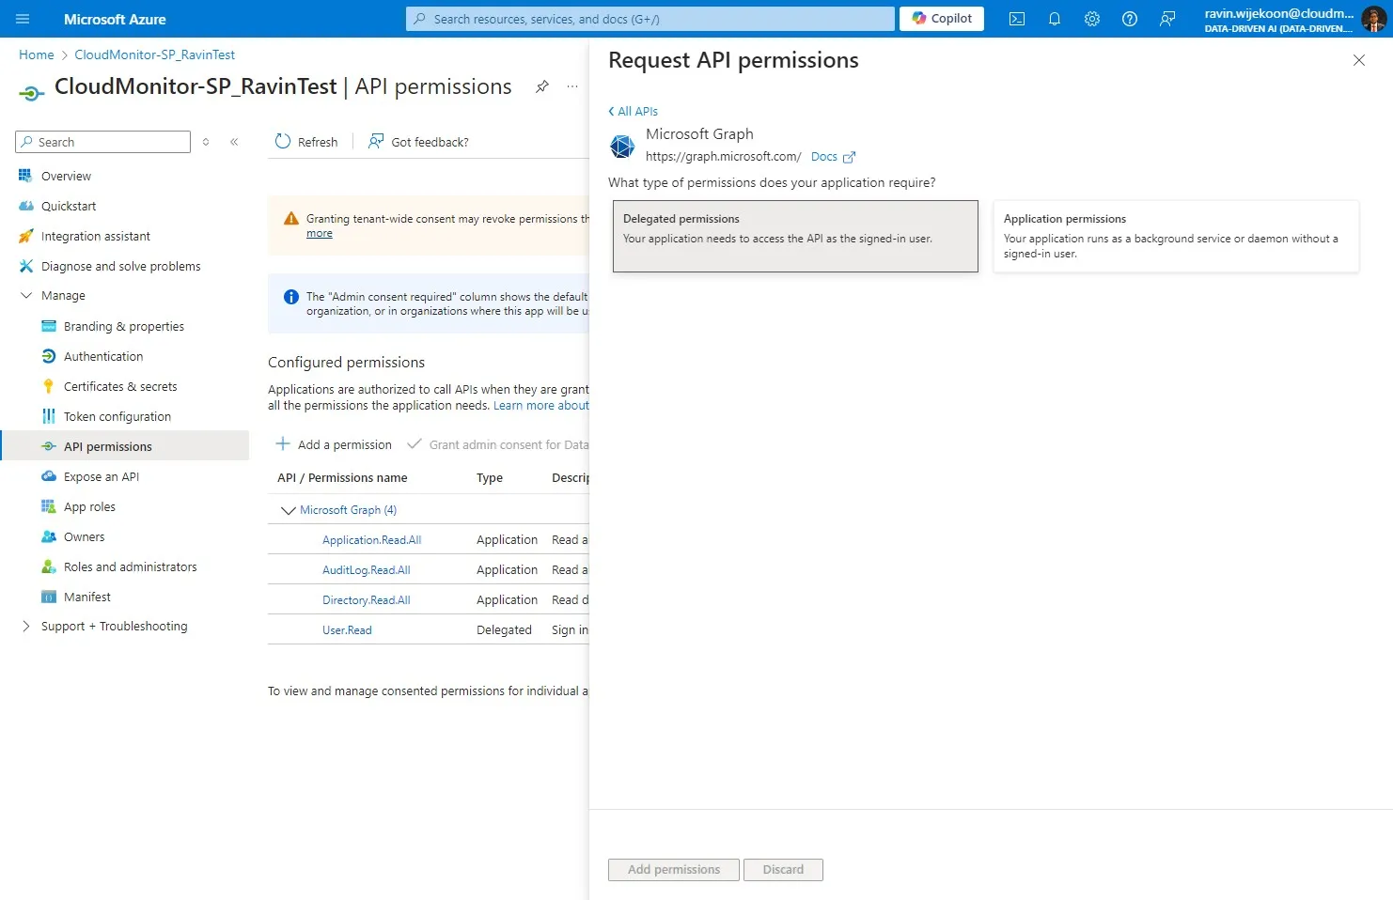Open App roles
Viewport: 1393px width, 900px height.
pos(89,506)
